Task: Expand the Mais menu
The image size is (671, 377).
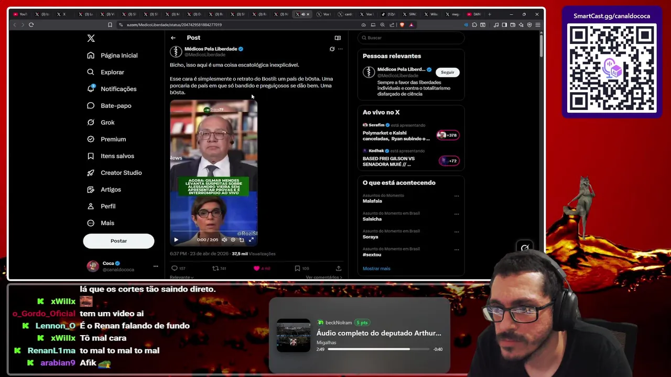Action: pos(101,223)
